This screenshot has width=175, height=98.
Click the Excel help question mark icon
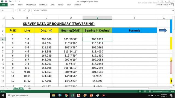pyautogui.click(x=158, y=1)
